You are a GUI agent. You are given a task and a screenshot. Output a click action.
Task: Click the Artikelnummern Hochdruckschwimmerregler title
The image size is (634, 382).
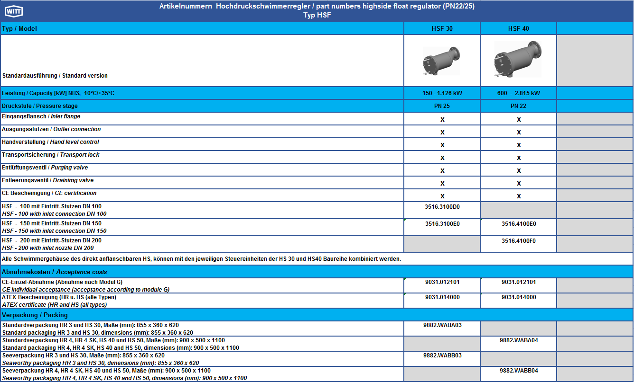(x=317, y=7)
